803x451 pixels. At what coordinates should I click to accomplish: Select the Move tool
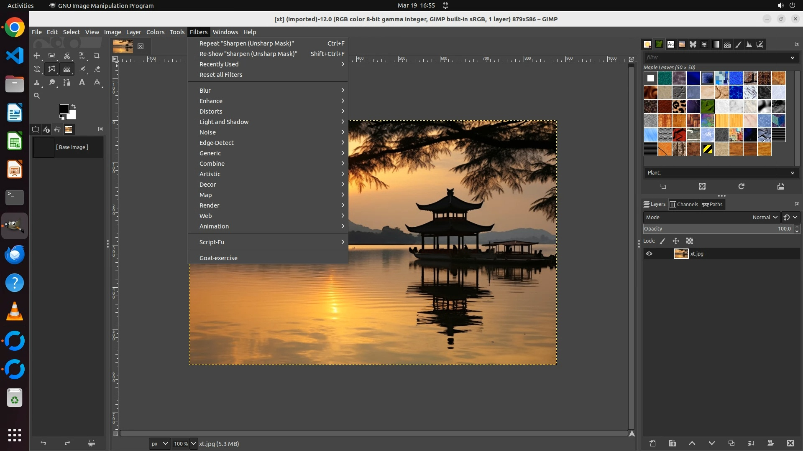click(37, 56)
